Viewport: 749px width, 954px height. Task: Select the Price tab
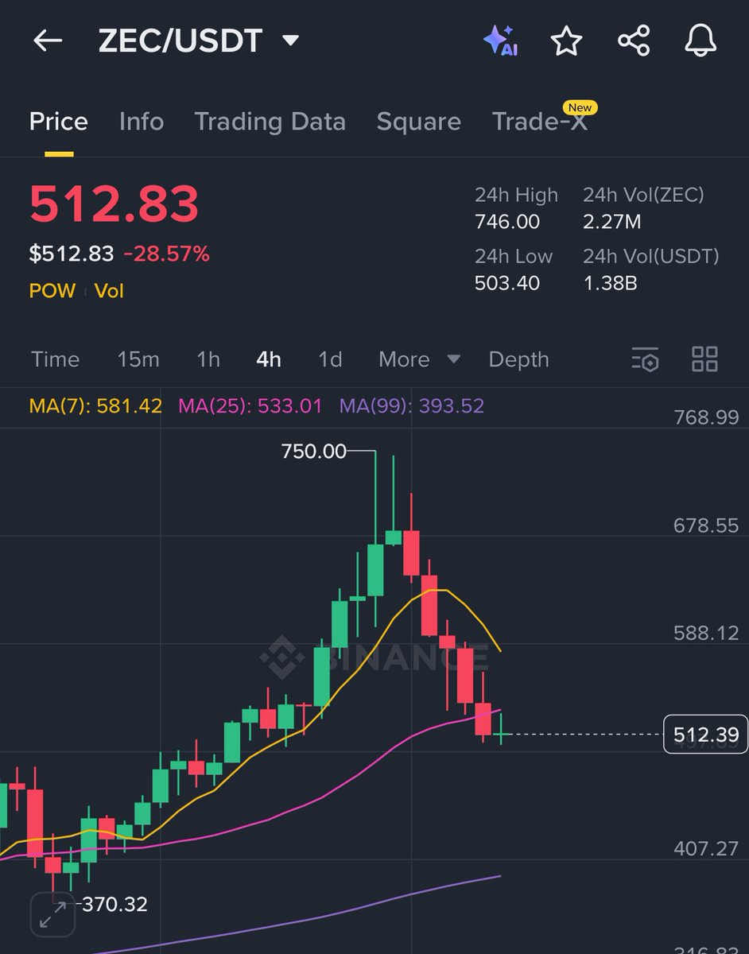[x=59, y=122]
